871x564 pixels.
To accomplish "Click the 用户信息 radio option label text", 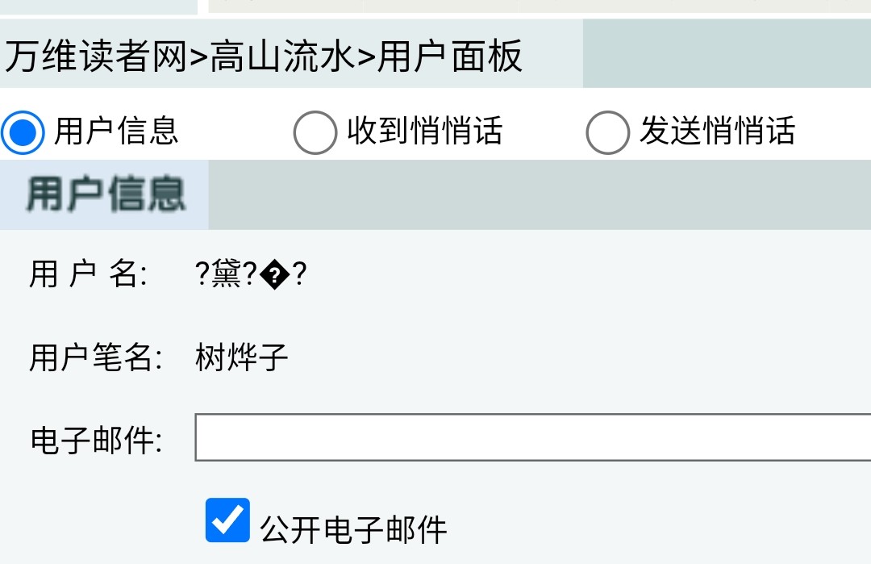I will coord(116,132).
